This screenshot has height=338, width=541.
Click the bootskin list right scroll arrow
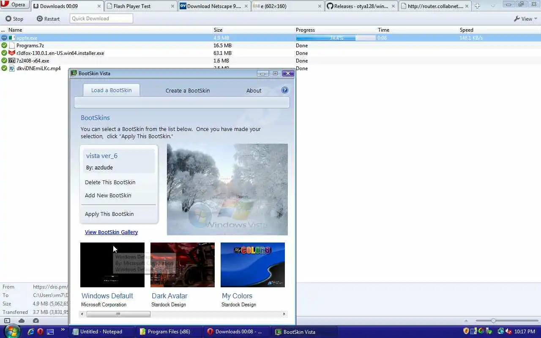click(284, 314)
